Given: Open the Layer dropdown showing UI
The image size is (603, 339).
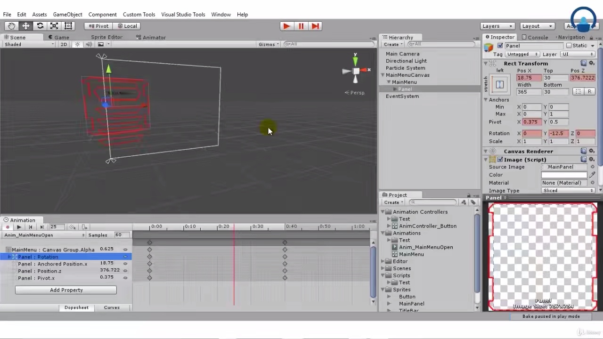Looking at the screenshot, I should coord(577,54).
